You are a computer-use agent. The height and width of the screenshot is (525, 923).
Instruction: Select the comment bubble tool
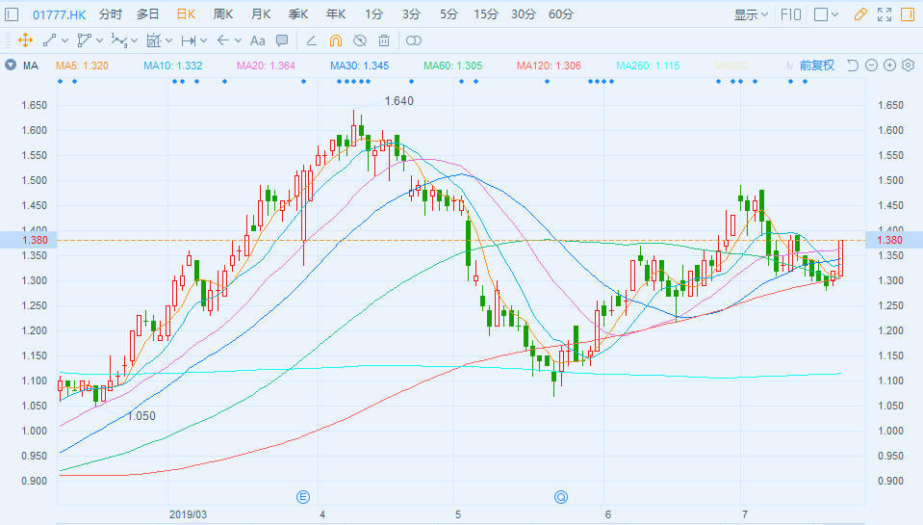coord(282,40)
